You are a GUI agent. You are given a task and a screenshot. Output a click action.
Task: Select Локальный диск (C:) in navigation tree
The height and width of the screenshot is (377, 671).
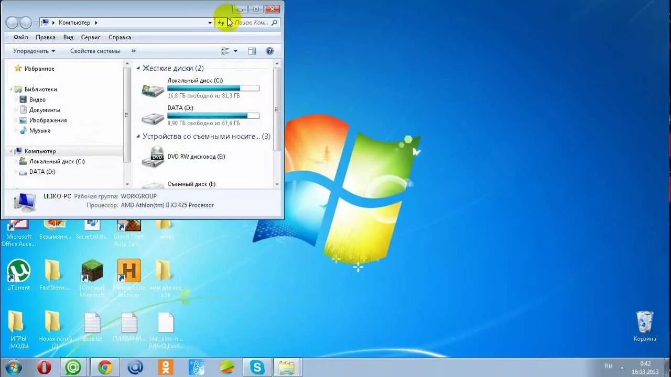tap(57, 161)
